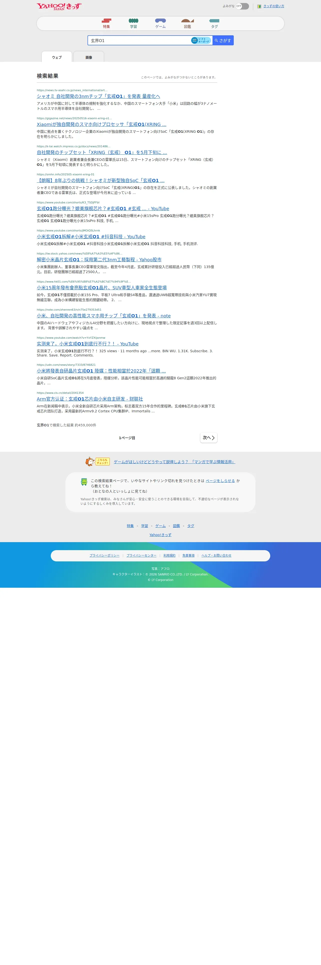The image size is (321, 965).
Task: Open the Xiaomiが独自開発のスマホ向けプロセッサ result
Action: pos(102,124)
